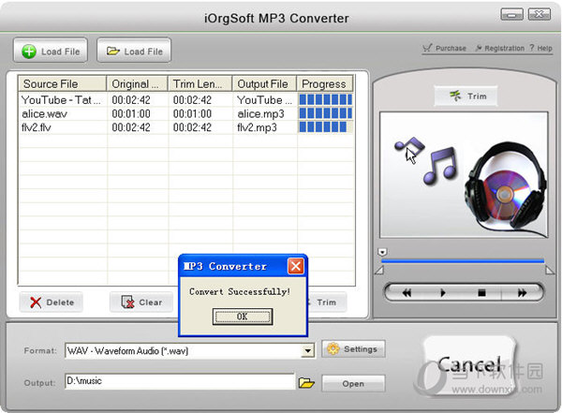Screen dimensions: 562x413
Task: Open the Help link
Action: (540, 48)
